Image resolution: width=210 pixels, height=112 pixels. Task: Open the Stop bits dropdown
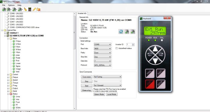click(x=103, y=57)
